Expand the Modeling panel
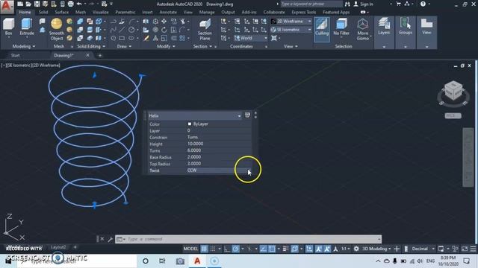This screenshot has height=268, width=478. pyautogui.click(x=23, y=46)
